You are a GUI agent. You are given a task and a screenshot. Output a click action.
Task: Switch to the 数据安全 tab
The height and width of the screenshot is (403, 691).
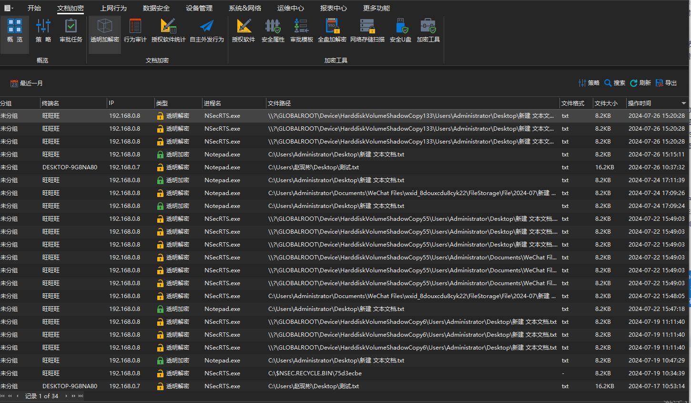click(x=156, y=8)
